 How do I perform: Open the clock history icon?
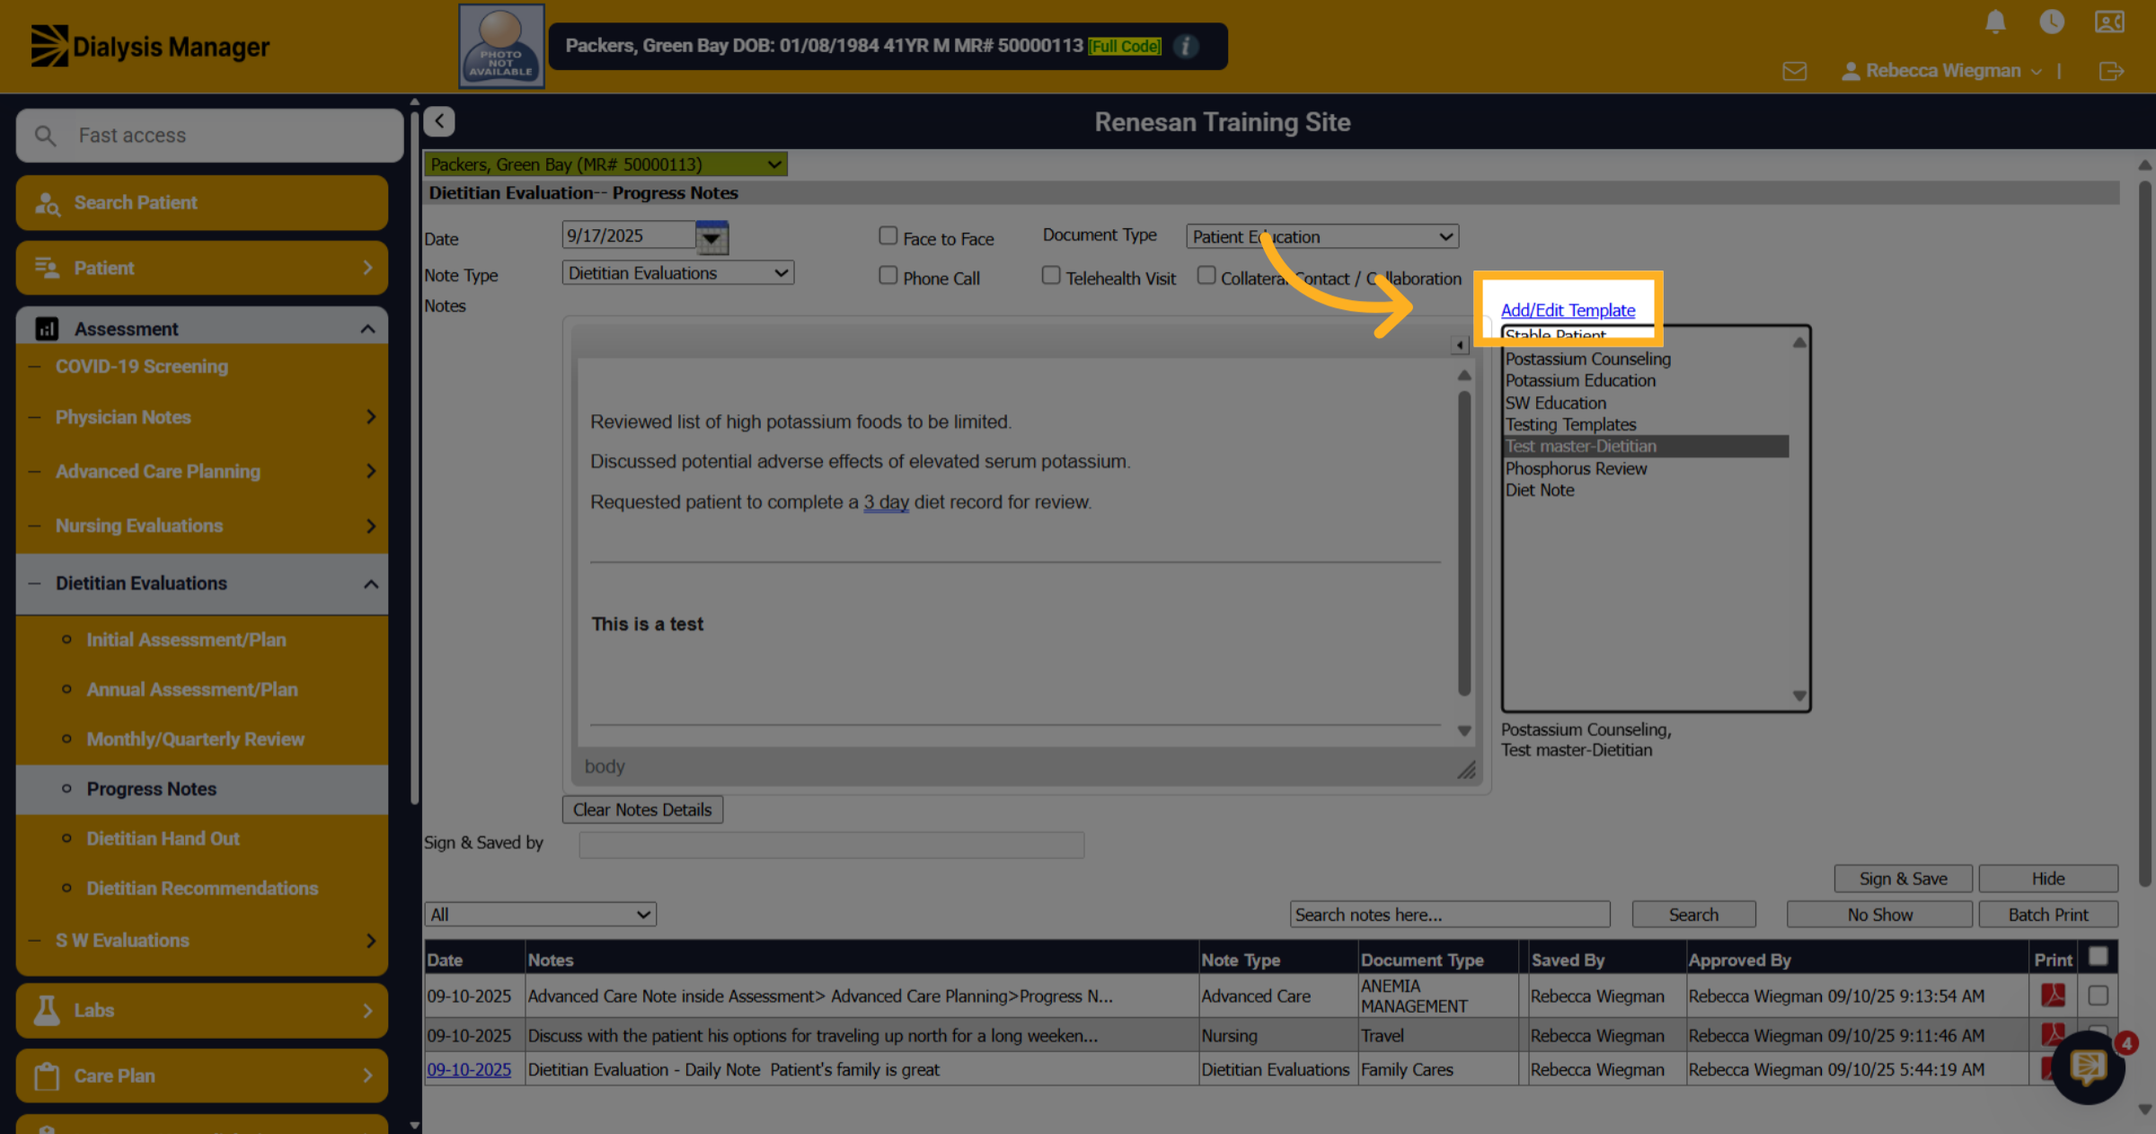[2052, 22]
